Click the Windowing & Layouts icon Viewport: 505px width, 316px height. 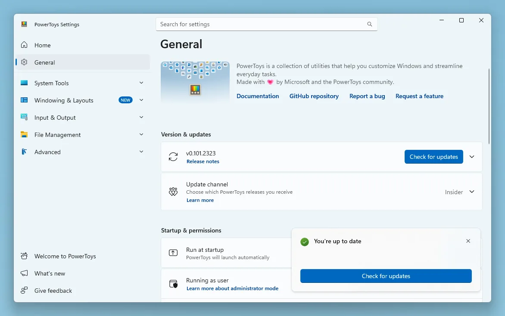pyautogui.click(x=24, y=100)
